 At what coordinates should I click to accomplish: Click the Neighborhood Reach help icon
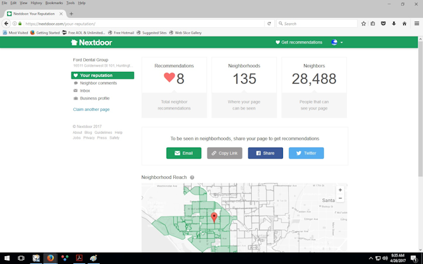192,178
